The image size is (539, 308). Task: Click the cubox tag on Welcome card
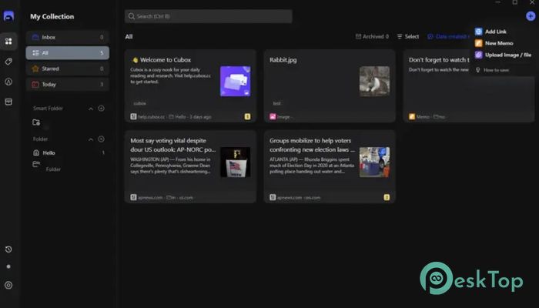139,103
